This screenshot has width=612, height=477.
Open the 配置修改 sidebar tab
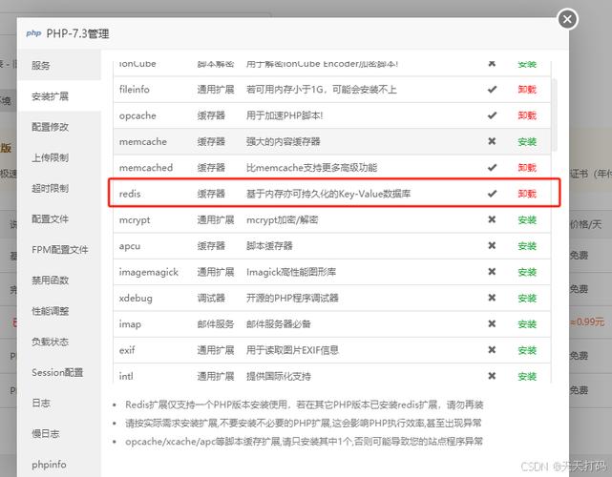click(59, 127)
